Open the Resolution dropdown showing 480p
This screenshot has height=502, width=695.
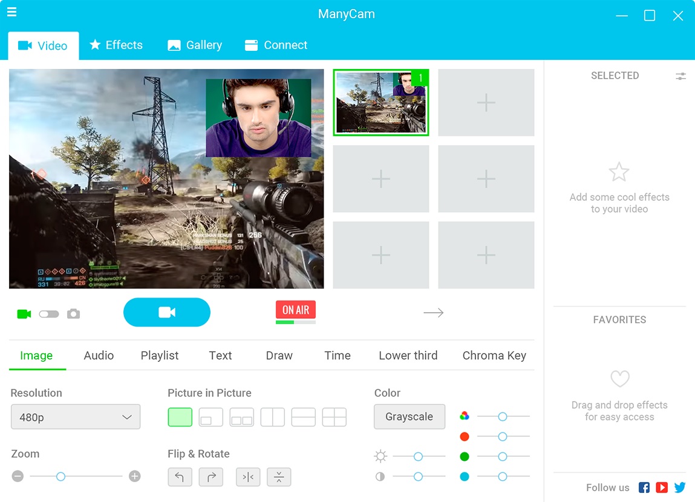point(75,417)
